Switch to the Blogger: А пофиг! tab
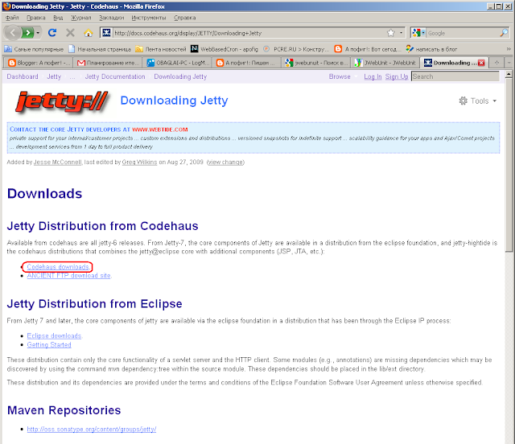515x444 pixels. 39,63
